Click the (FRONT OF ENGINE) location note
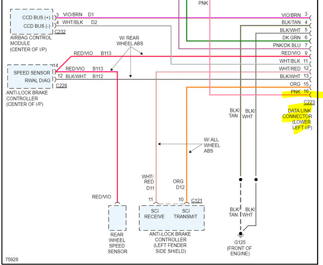The width and height of the screenshot is (323, 265). [240, 251]
